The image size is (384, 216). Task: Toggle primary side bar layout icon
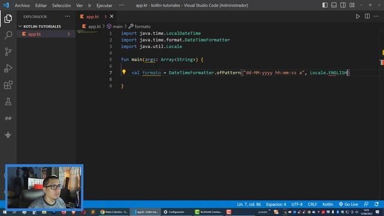coord(325,5)
